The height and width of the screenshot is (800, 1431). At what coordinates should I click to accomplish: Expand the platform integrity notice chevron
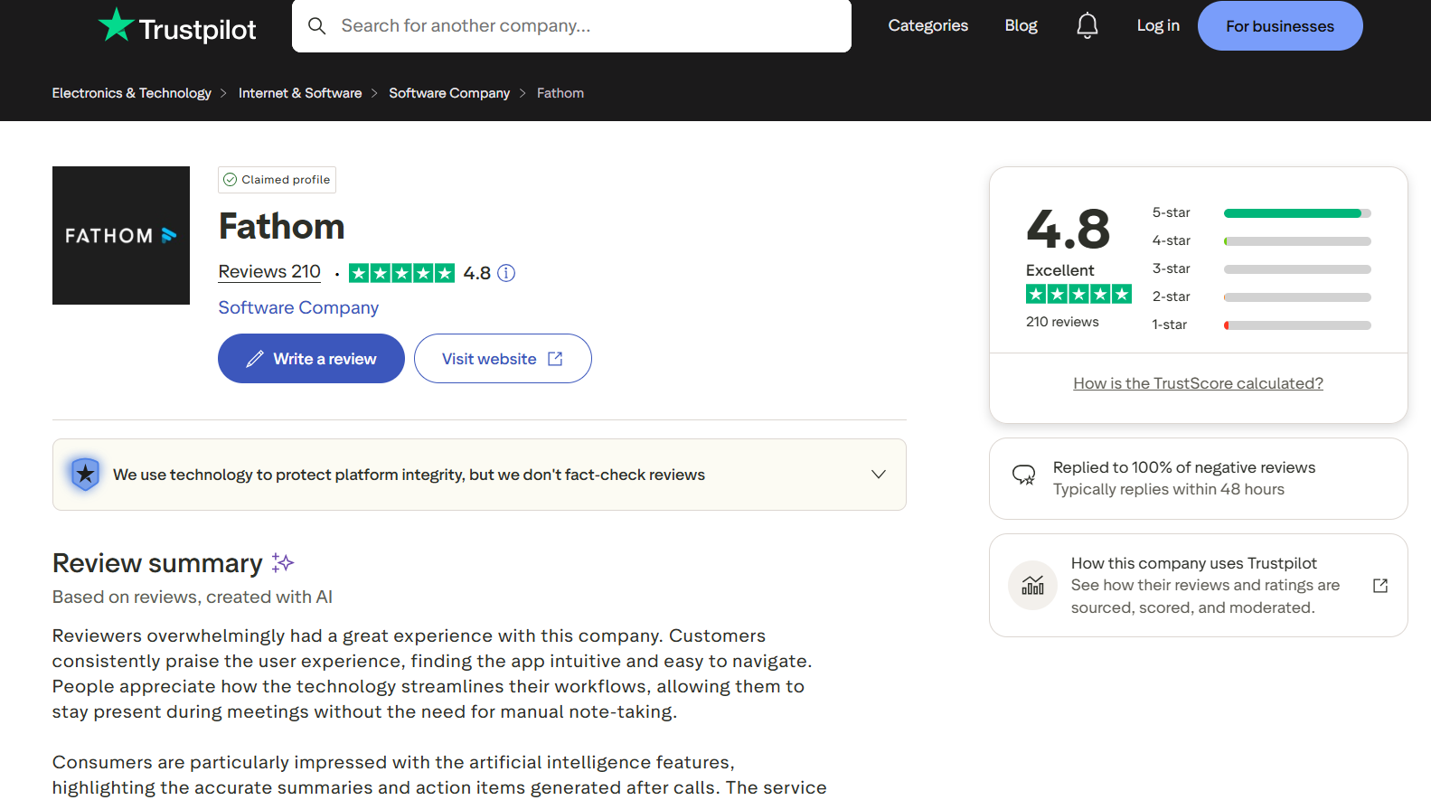coord(878,475)
